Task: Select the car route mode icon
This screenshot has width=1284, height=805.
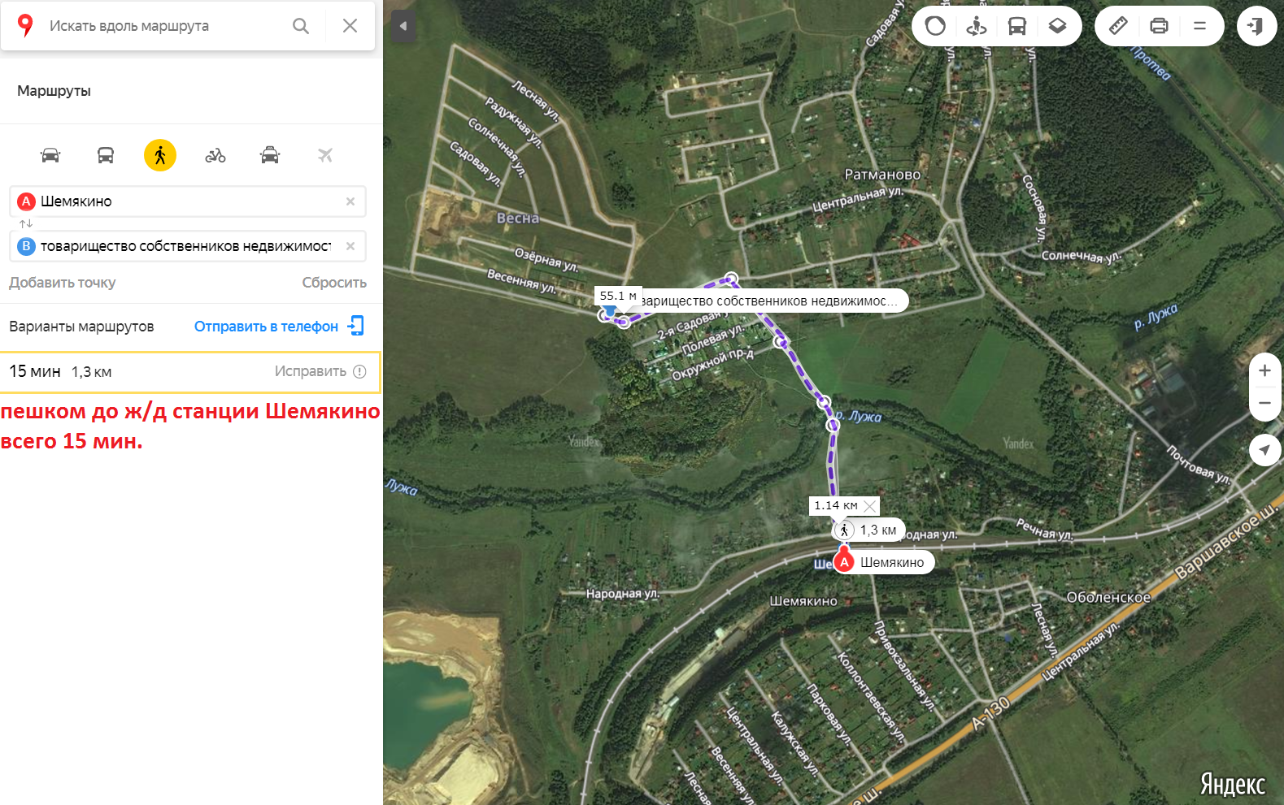Action: pyautogui.click(x=50, y=155)
